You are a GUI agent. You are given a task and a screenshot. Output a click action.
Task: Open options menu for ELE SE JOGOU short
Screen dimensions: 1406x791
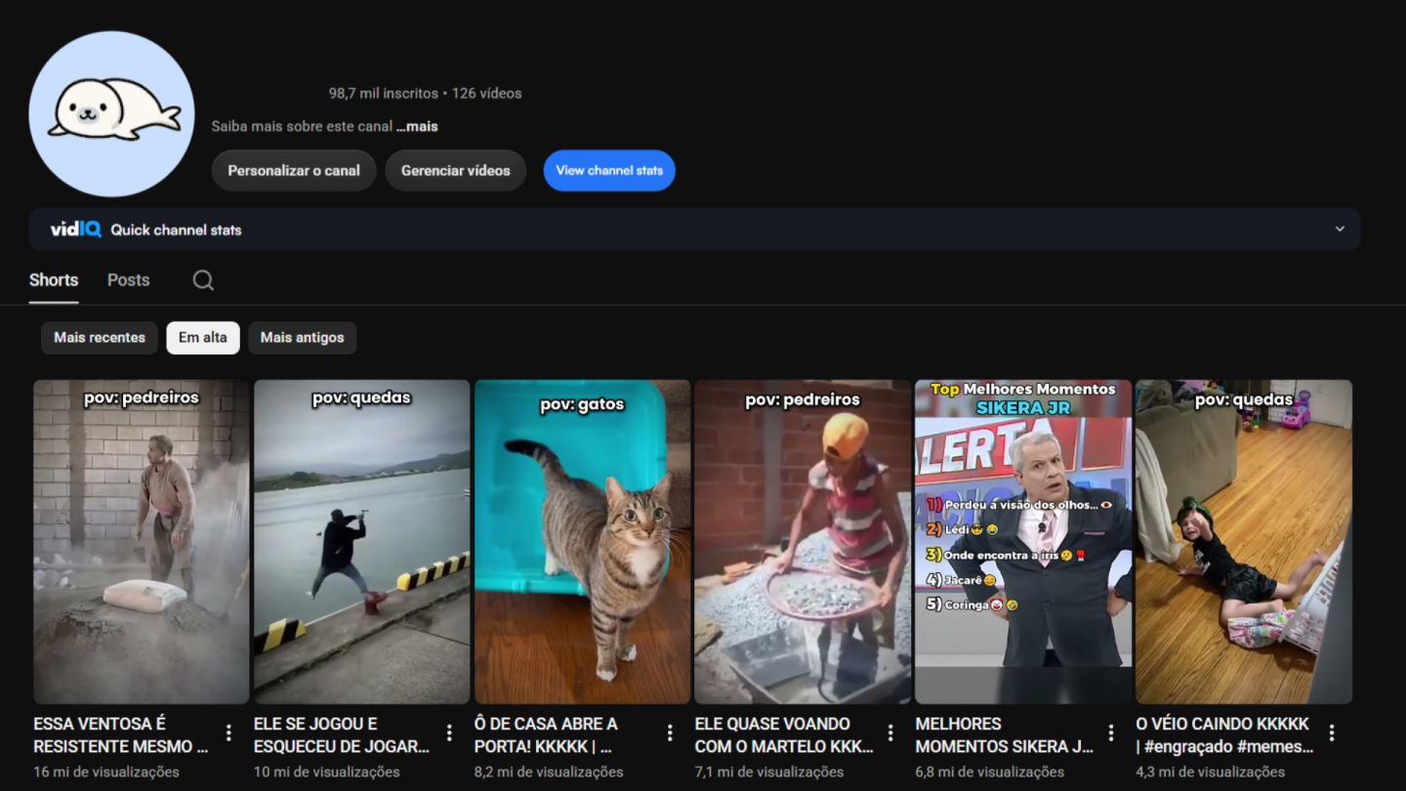449,732
